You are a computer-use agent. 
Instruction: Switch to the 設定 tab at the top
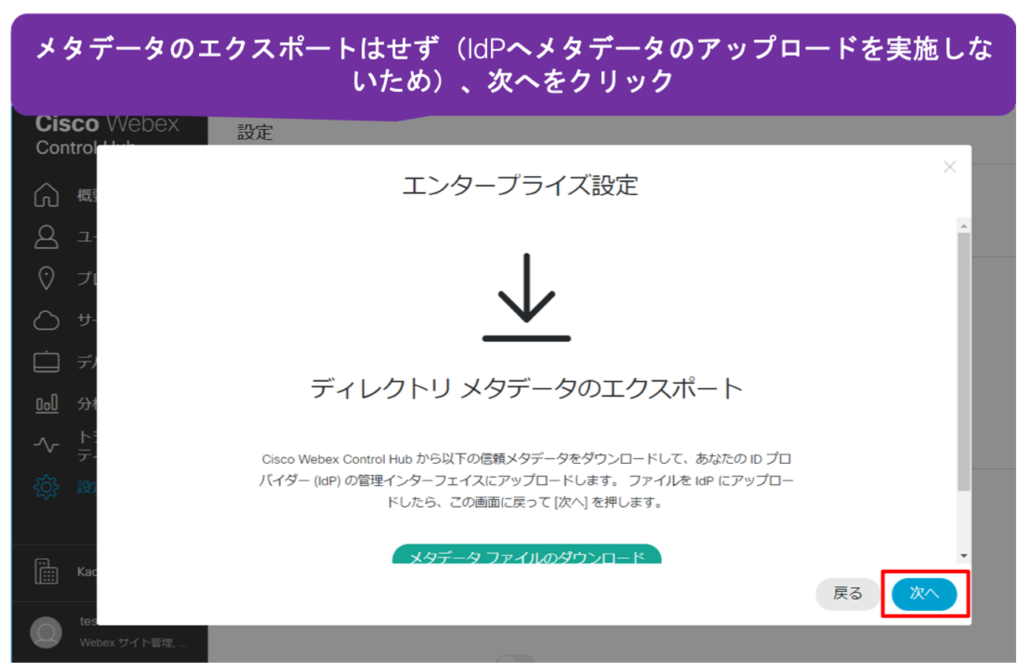pos(253,133)
